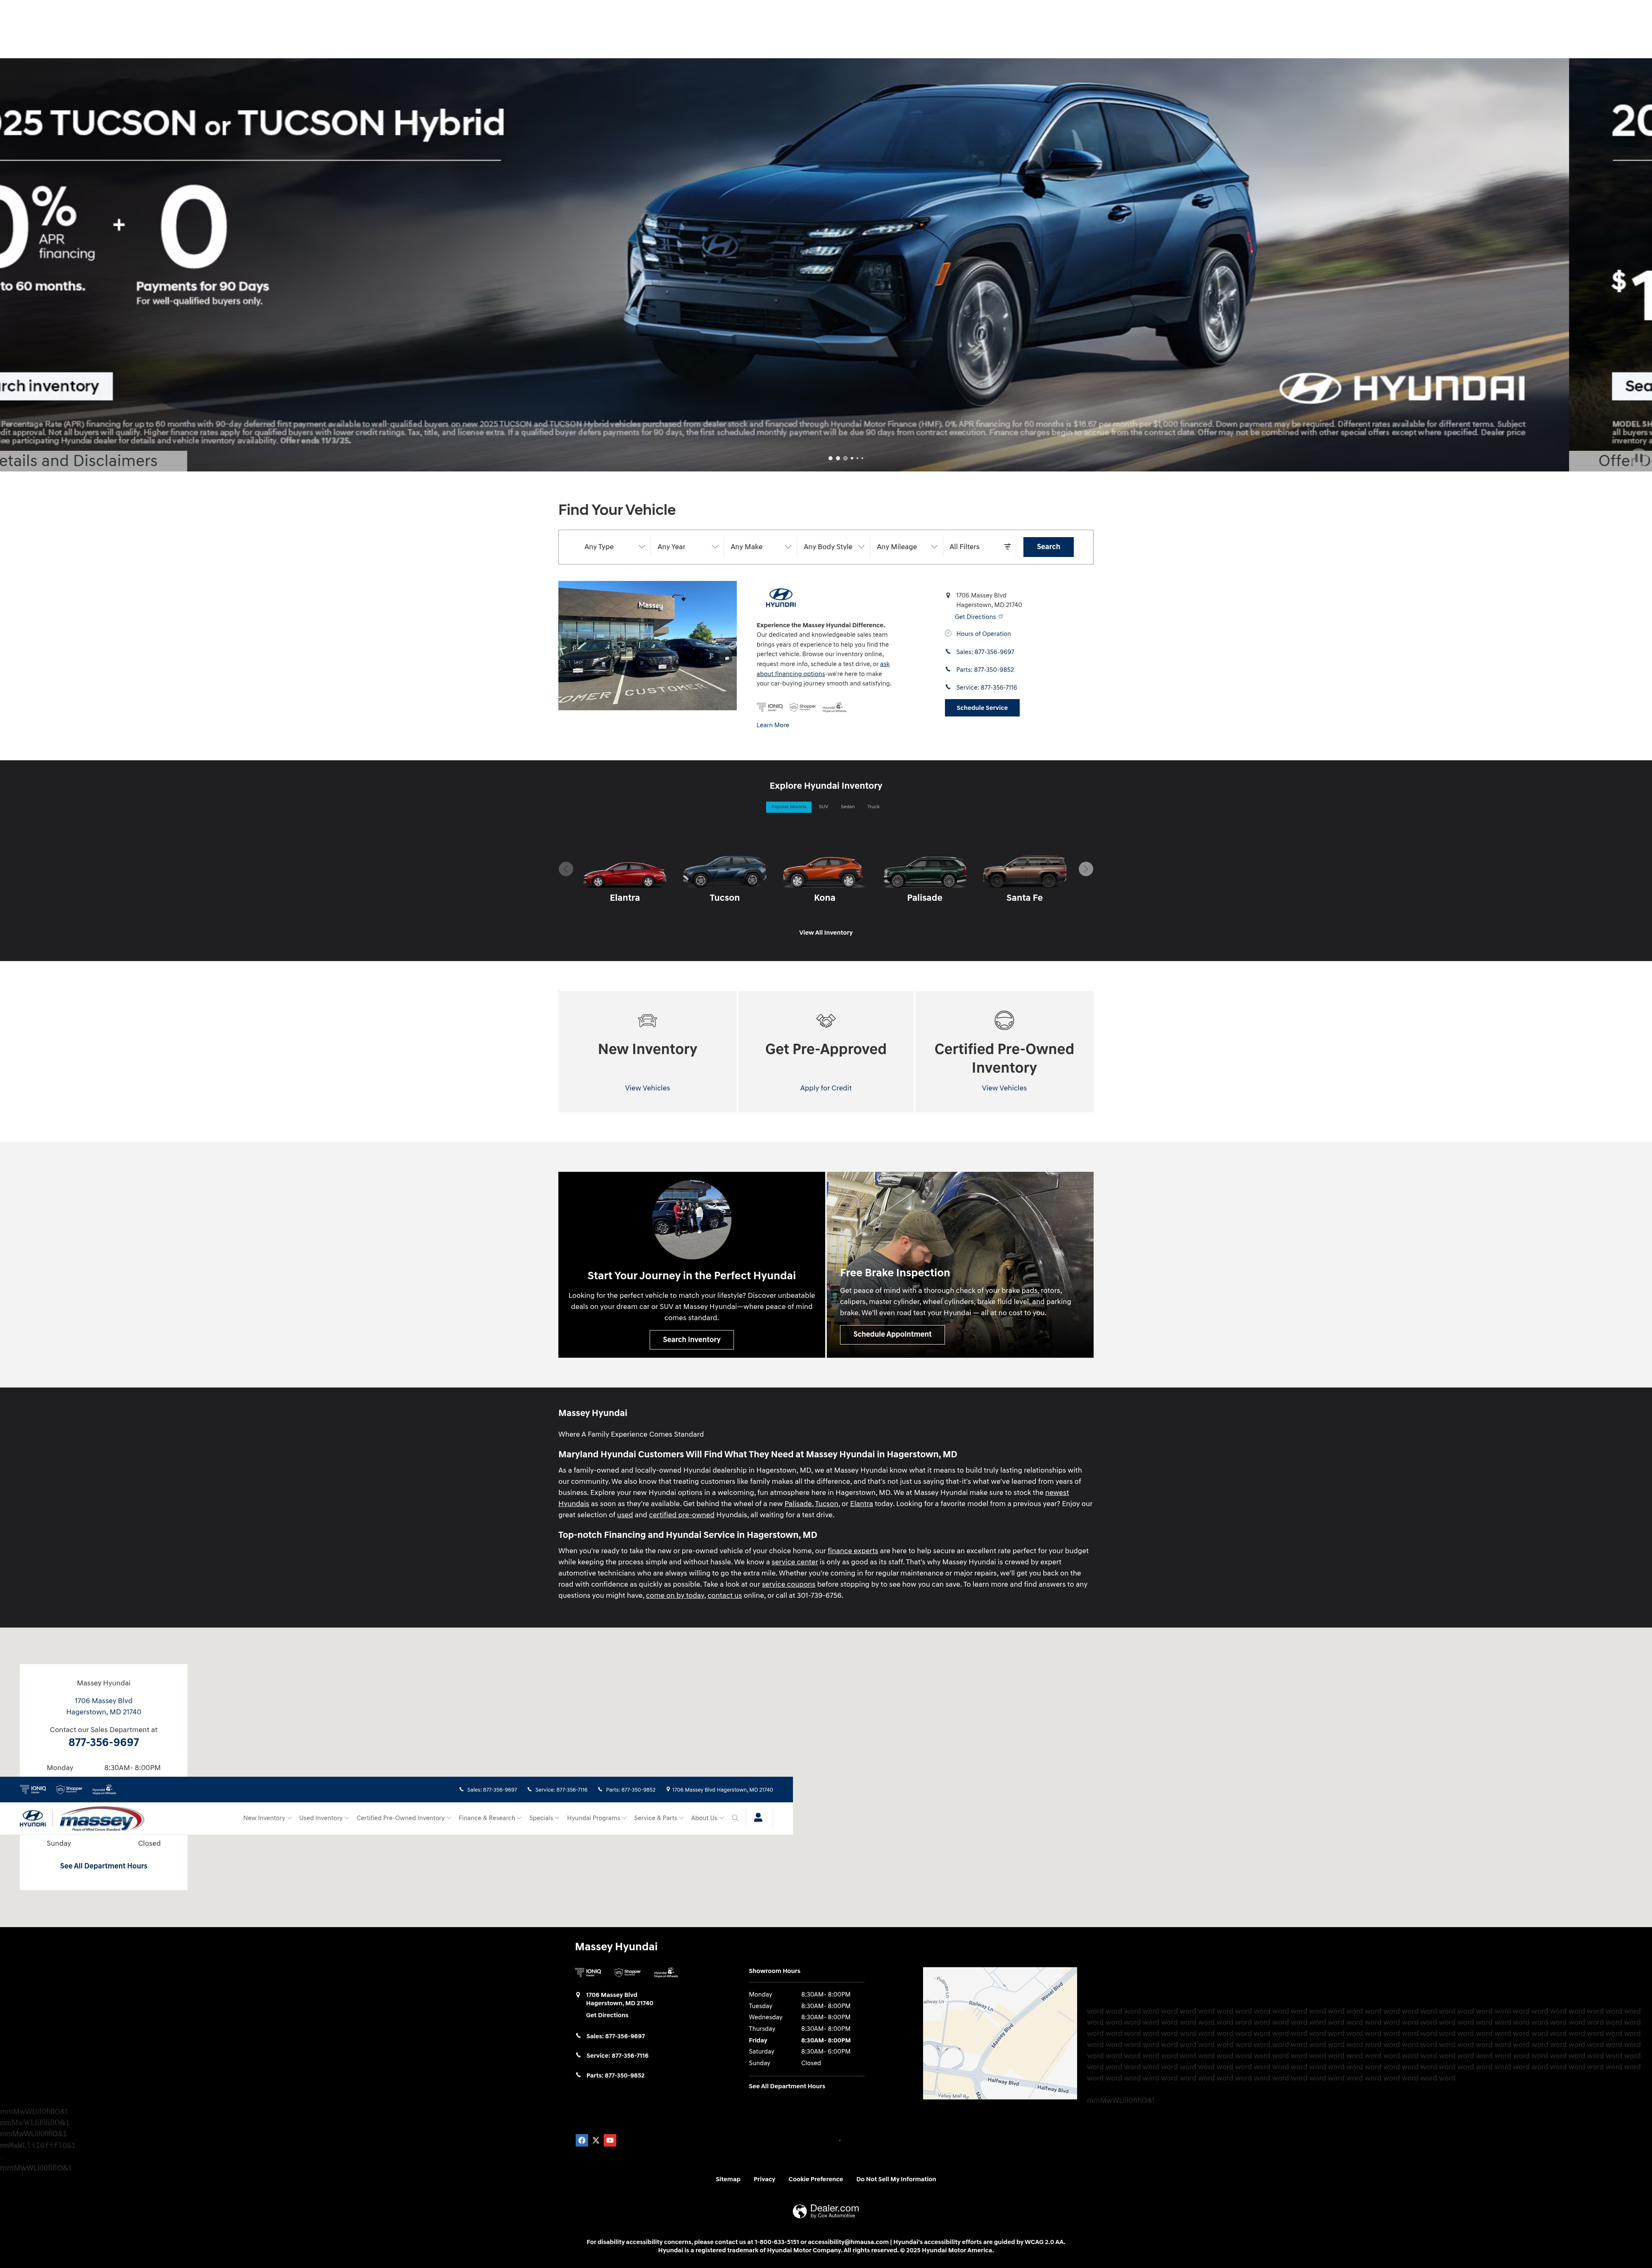Expand the Finance & Research nav menu
Screen dimensions: 1652x2268
pos(490,1818)
